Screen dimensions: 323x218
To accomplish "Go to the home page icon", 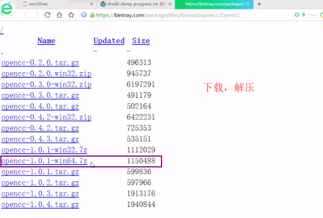I will click(59, 15).
